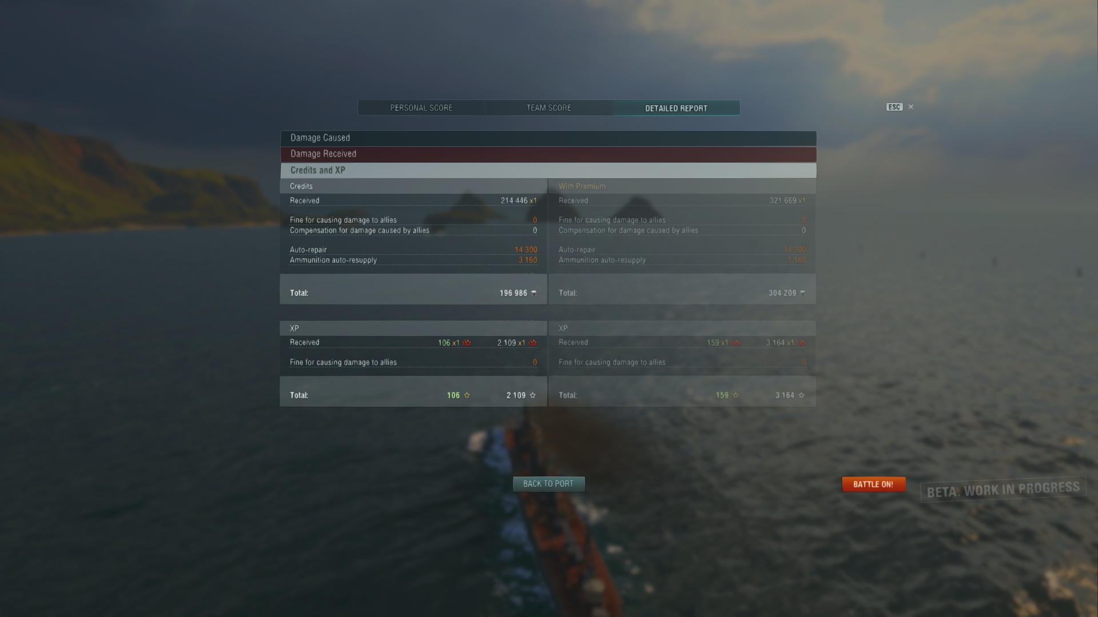The width and height of the screenshot is (1098, 617).
Task: Click the Auto-repair cost row
Action: pyautogui.click(x=413, y=250)
